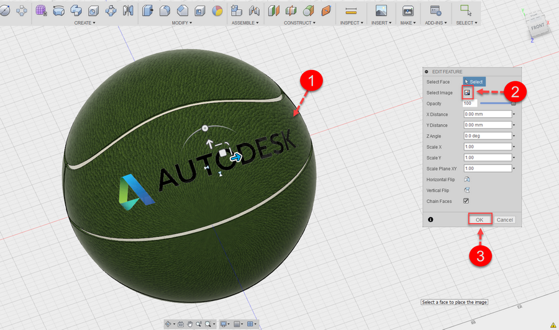Click the yellow warning icon
This screenshot has width=559, height=330.
pyautogui.click(x=553, y=325)
